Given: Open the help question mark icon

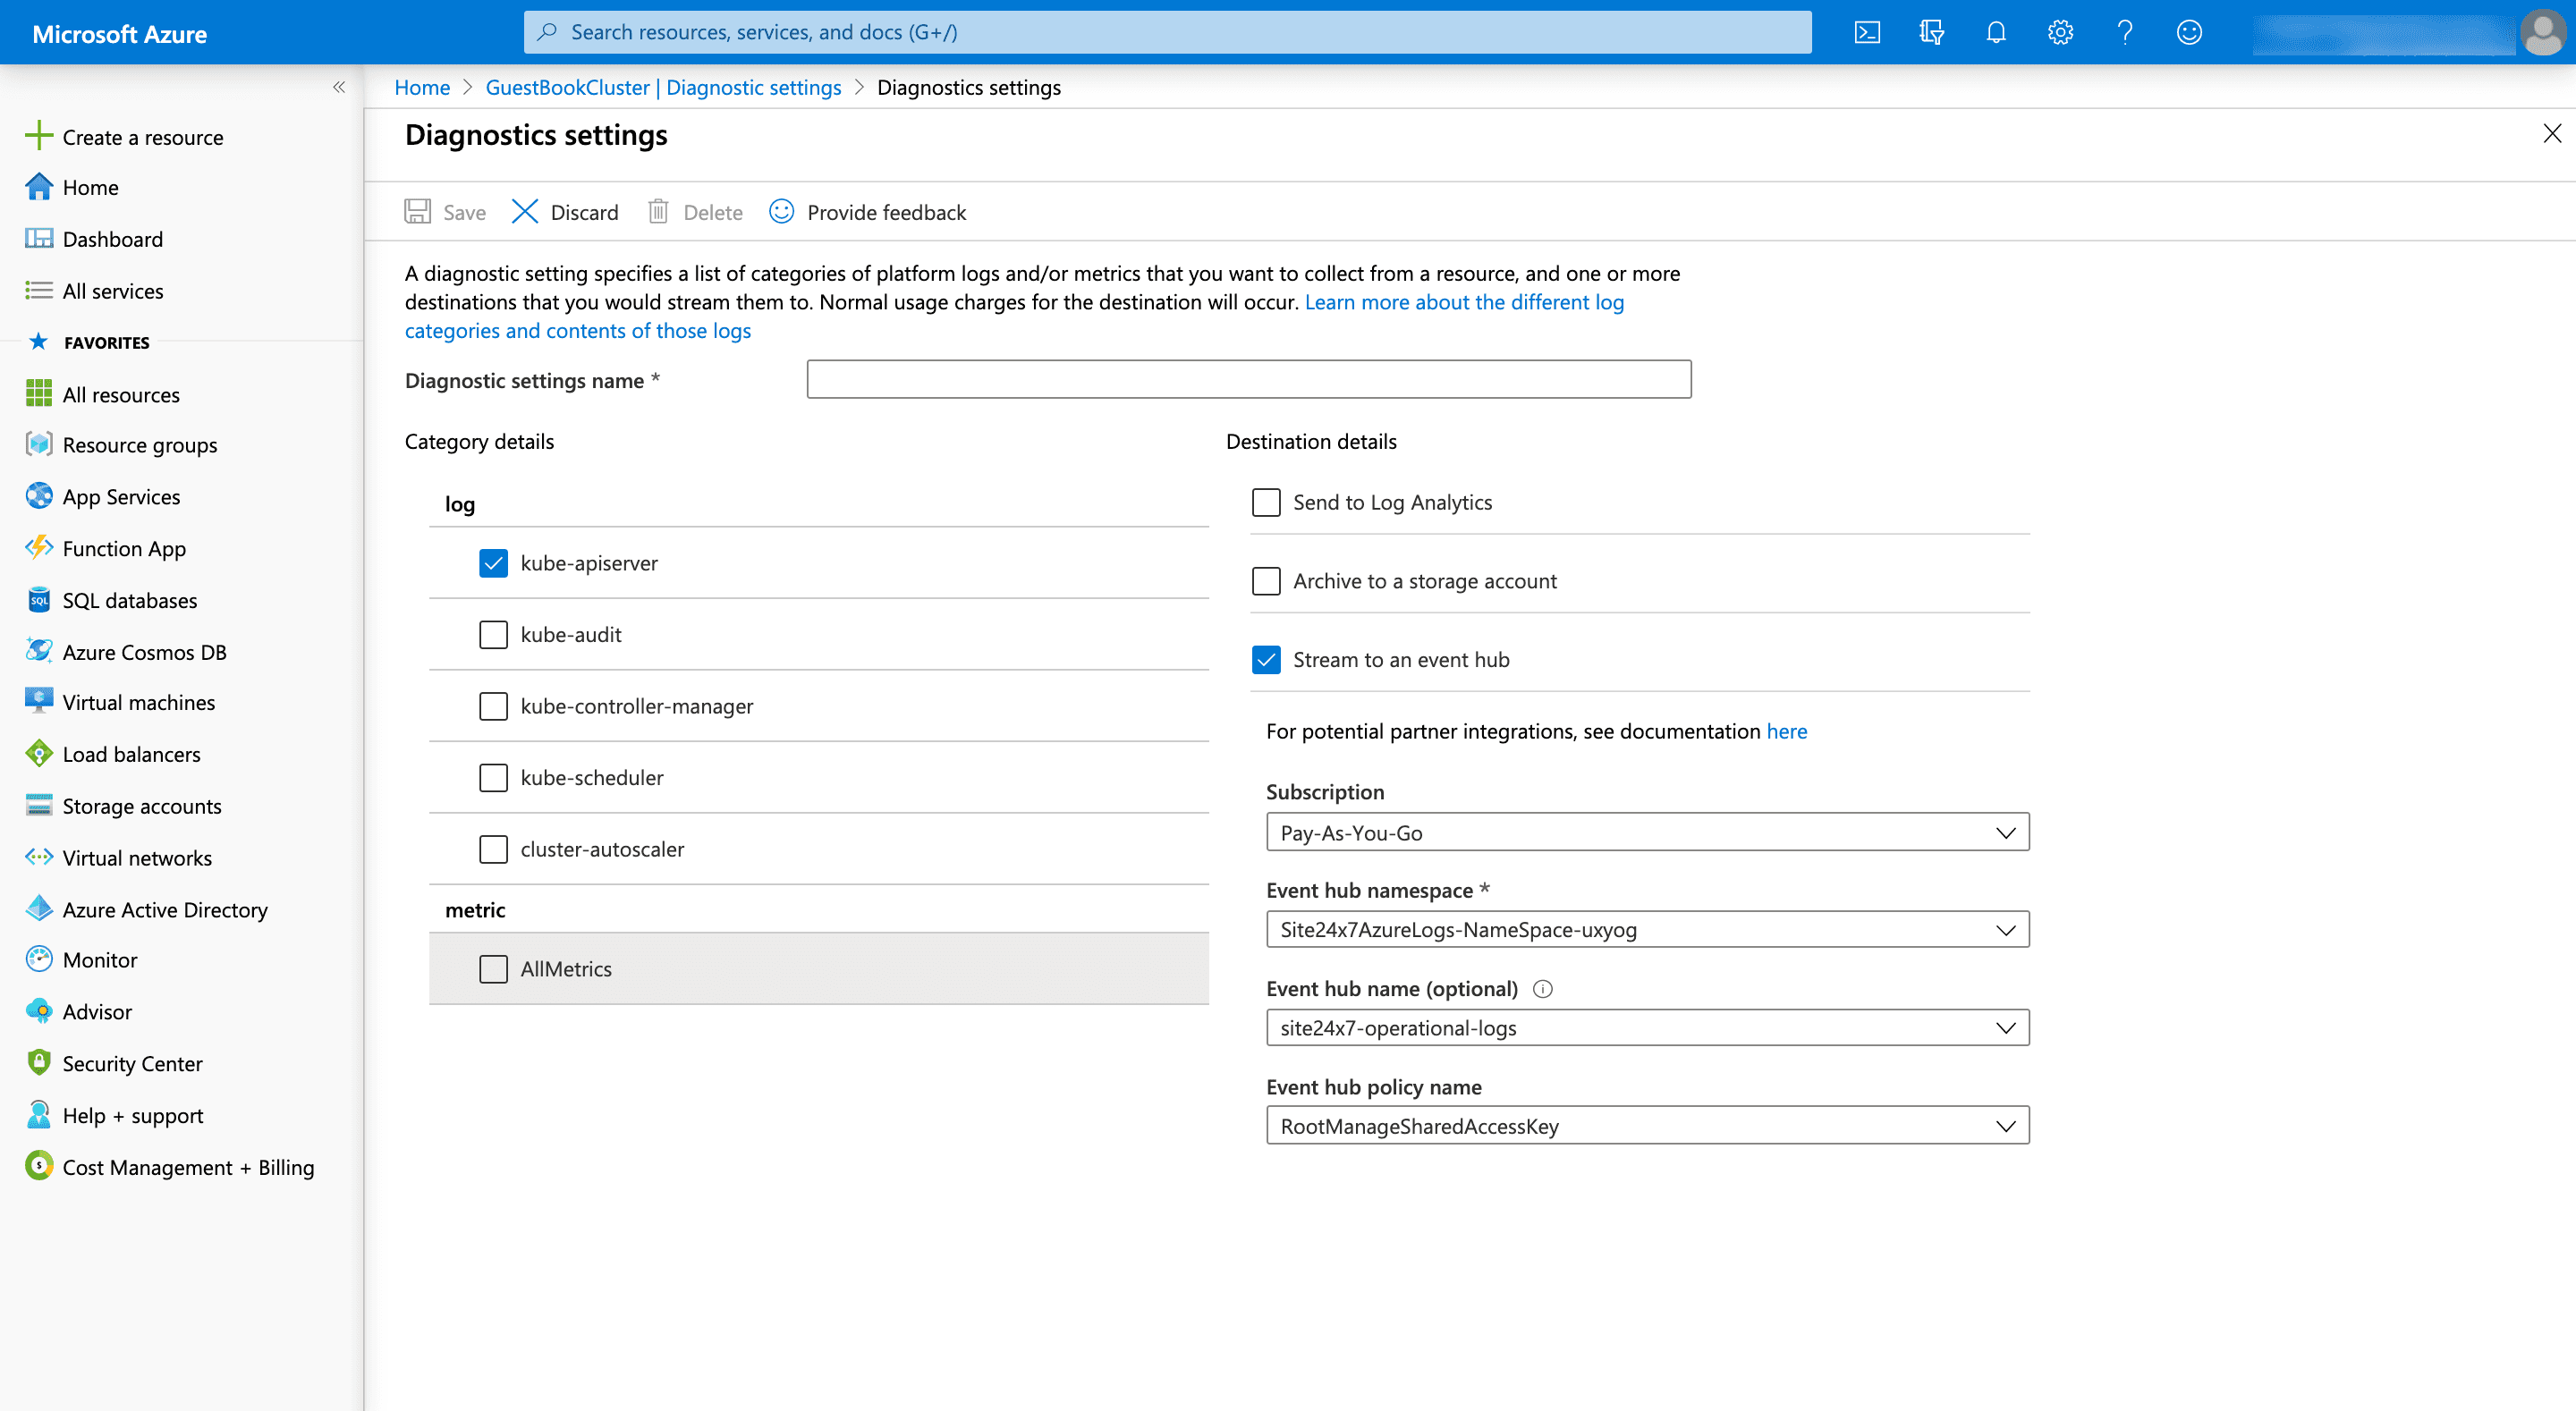Looking at the screenshot, I should coord(2124,31).
